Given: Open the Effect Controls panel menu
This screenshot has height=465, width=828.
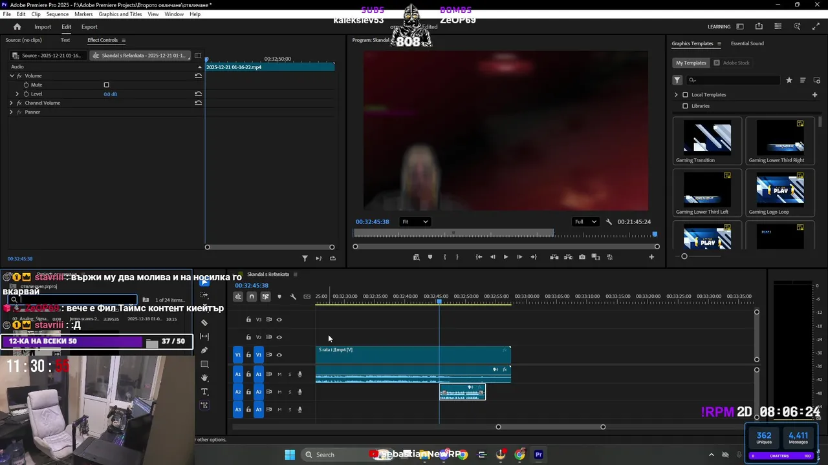Looking at the screenshot, I should 124,40.
